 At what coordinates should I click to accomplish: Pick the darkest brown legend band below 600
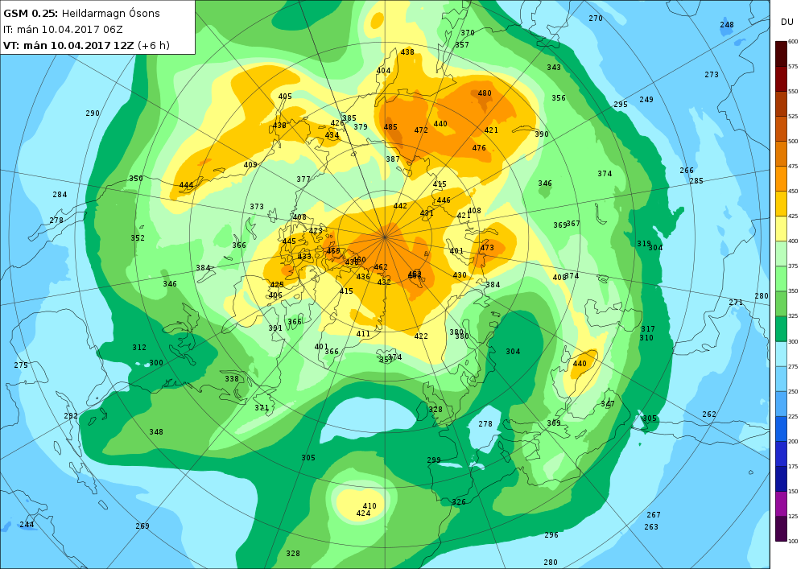point(781,54)
